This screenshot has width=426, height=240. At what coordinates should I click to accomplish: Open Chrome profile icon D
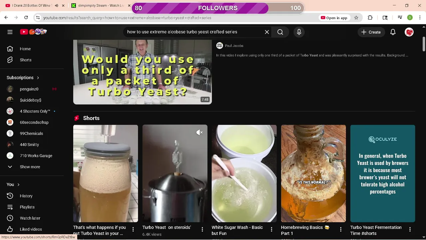coord(410,18)
